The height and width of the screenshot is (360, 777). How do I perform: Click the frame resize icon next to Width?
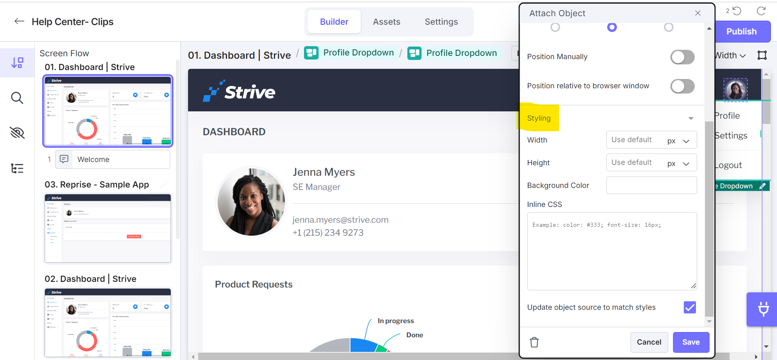[762, 55]
